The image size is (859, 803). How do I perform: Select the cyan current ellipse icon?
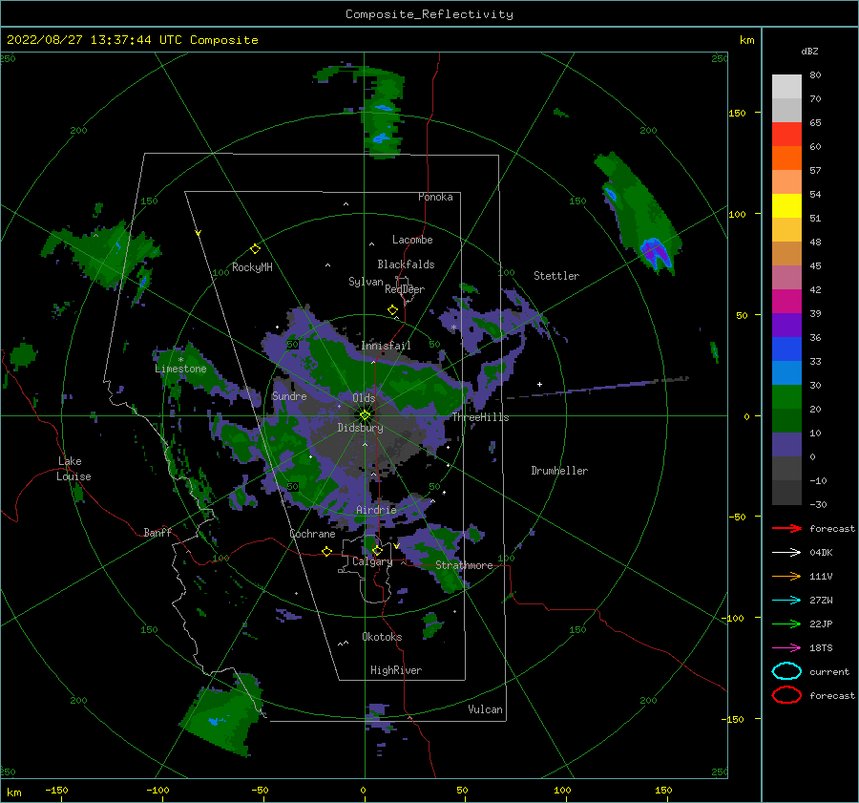[x=786, y=671]
